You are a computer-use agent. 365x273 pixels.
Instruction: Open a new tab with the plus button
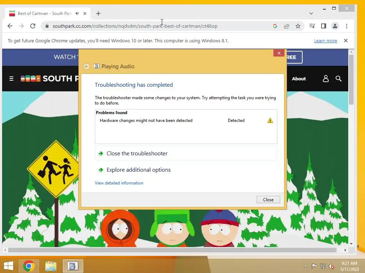click(x=98, y=14)
